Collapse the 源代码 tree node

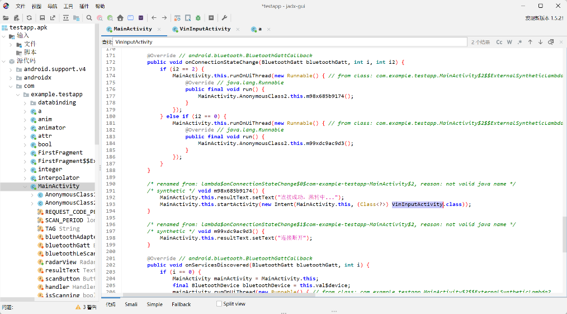pyautogui.click(x=3, y=61)
